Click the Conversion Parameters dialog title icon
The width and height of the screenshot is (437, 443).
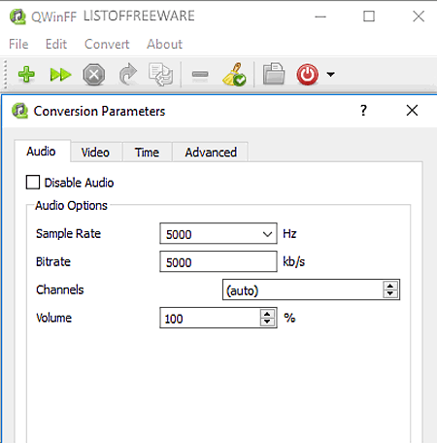click(19, 111)
